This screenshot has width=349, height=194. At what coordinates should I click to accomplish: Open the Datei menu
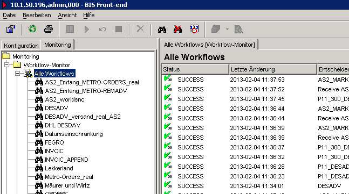[10, 15]
